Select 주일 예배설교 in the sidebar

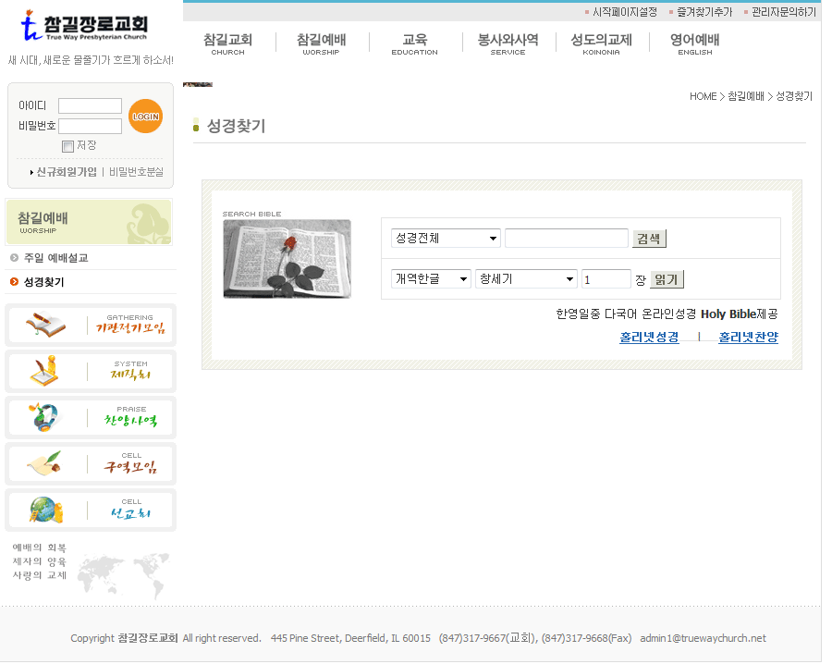(55, 258)
